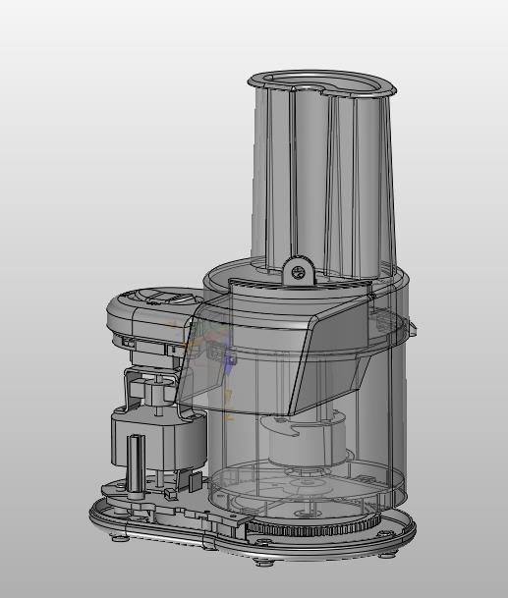This screenshot has width=508, height=598.
Task: Select the toothed ring gear at base
Action: pyautogui.click(x=313, y=529)
